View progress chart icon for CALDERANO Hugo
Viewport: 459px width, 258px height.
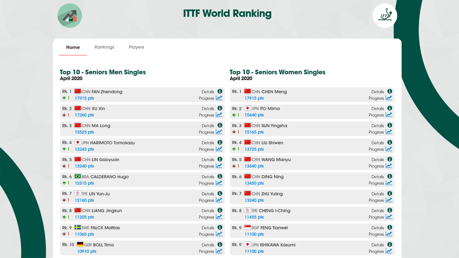(x=219, y=183)
